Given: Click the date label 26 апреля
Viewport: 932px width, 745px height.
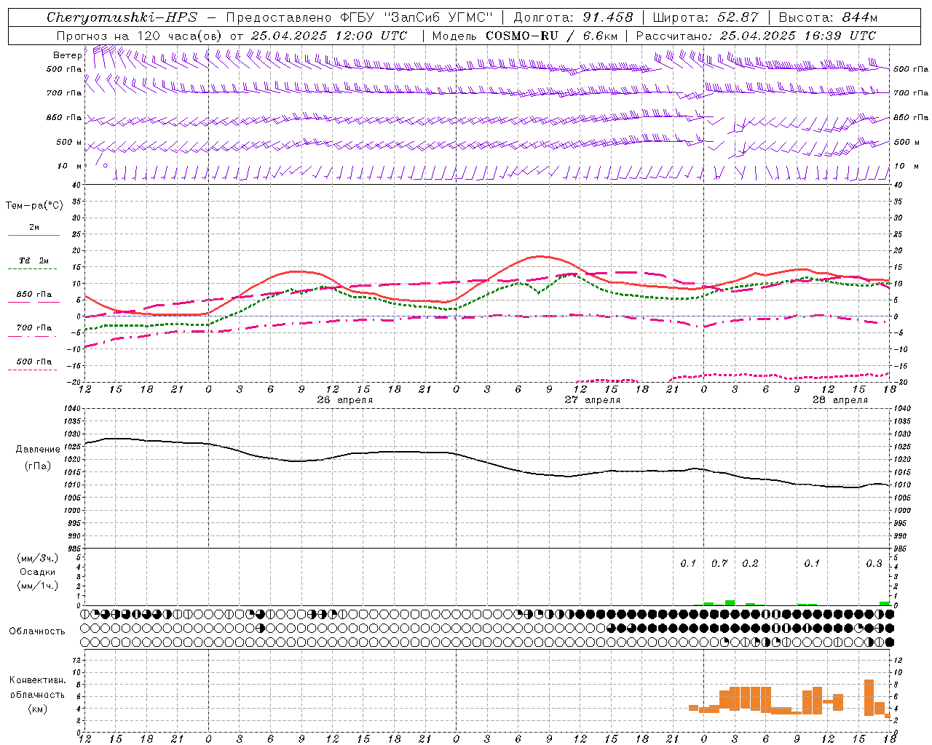Looking at the screenshot, I should 345,400.
